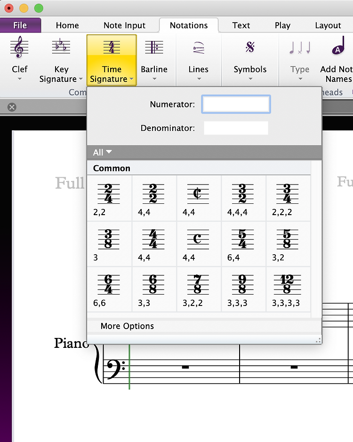Collapse the Time Signature dropdown arrow
The width and height of the screenshot is (353, 442).
point(131,79)
